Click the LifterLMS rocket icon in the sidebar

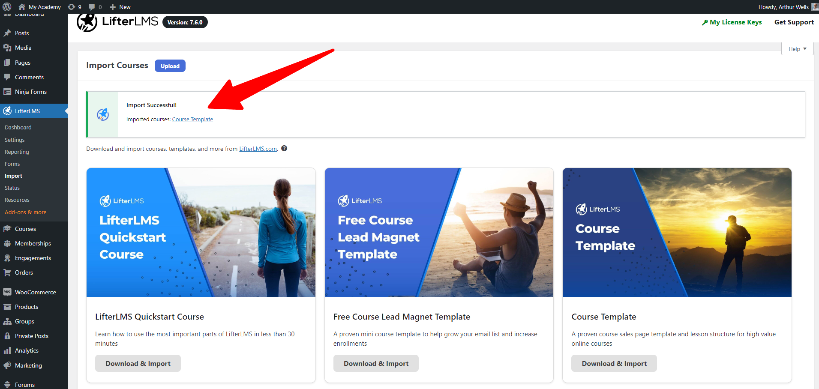click(8, 111)
